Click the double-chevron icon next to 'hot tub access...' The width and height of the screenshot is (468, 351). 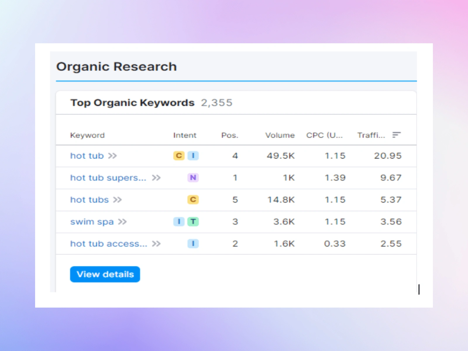156,244
